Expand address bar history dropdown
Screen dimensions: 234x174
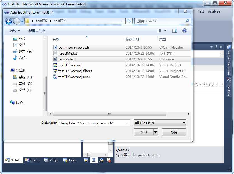123,21
